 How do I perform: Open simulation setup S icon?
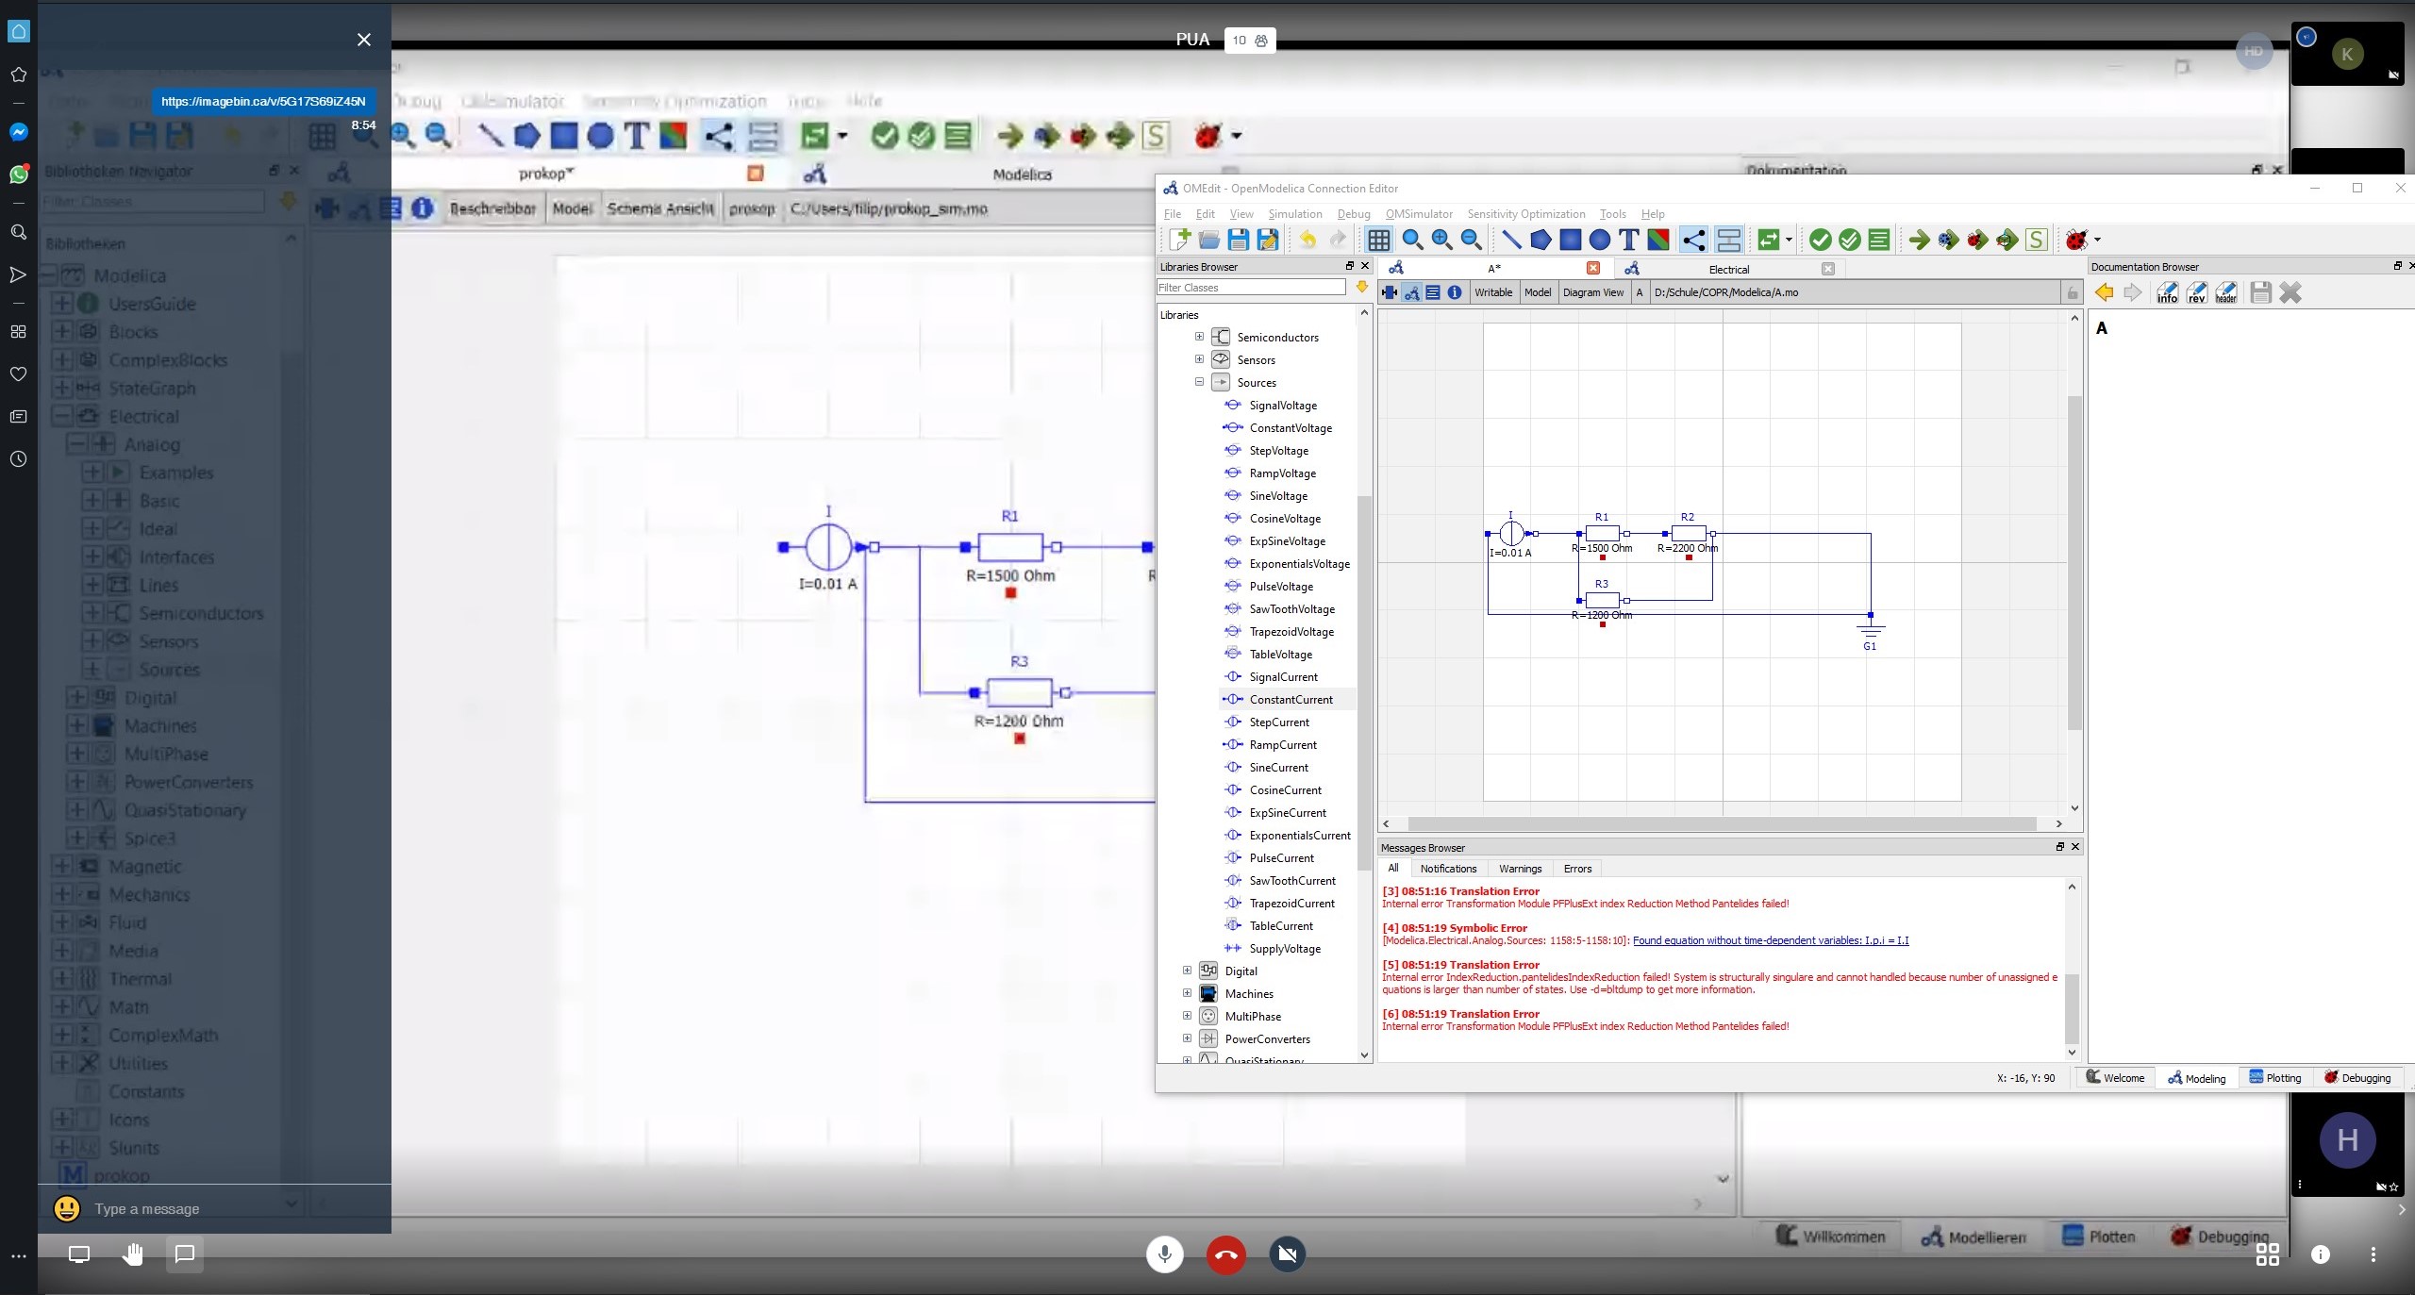2036,240
